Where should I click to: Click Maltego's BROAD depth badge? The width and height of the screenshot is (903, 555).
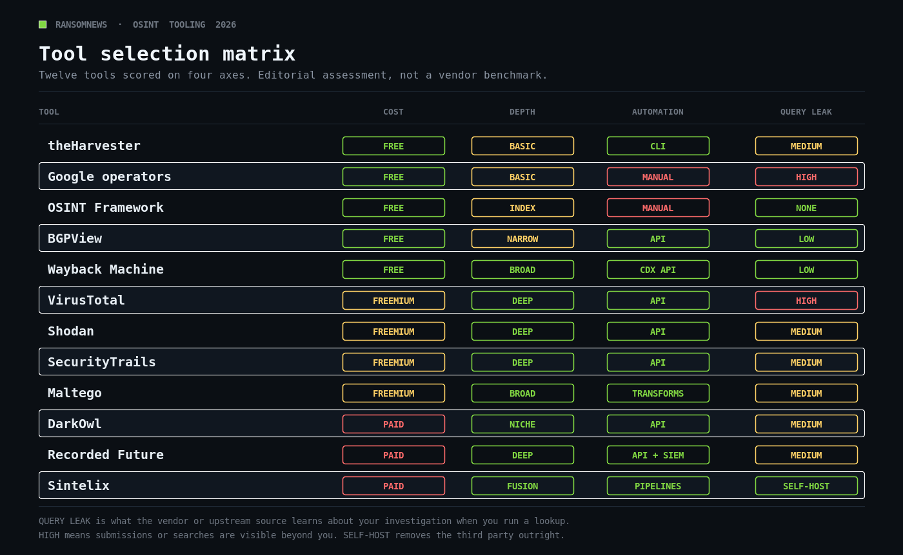pyautogui.click(x=522, y=393)
